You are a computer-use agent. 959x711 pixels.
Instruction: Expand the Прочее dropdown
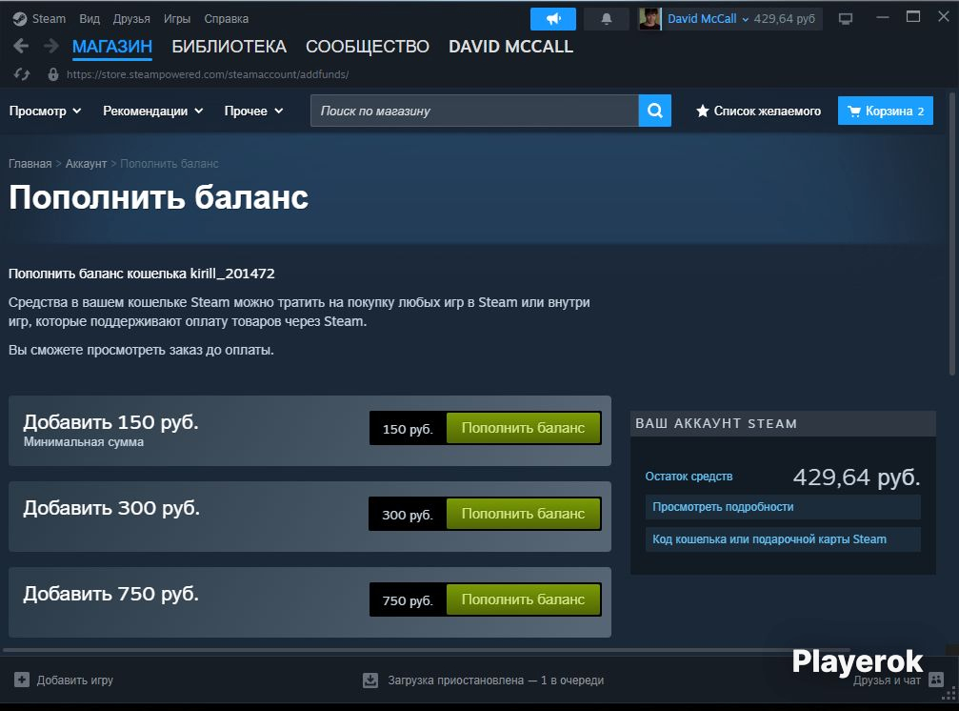(x=253, y=111)
